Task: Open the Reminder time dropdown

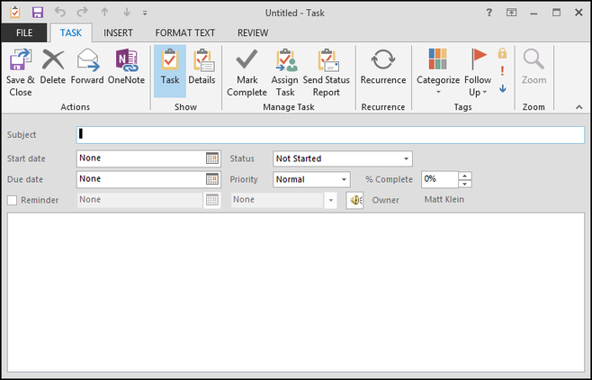Action: tap(331, 200)
